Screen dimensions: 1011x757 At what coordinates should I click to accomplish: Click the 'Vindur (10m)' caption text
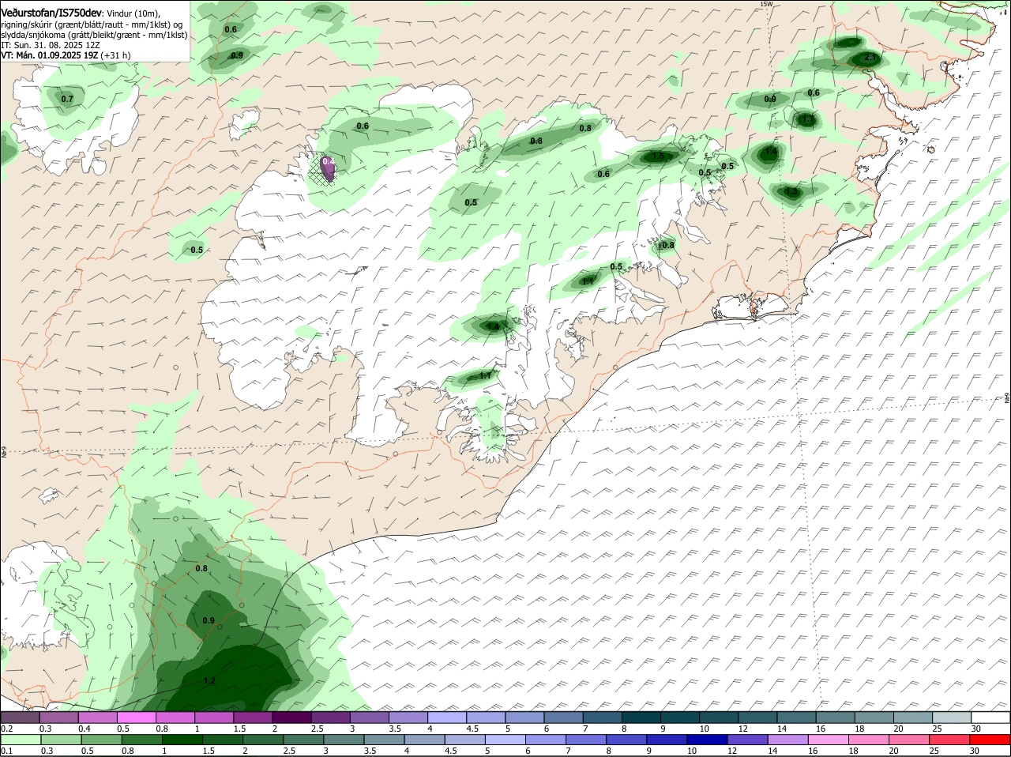(x=133, y=13)
